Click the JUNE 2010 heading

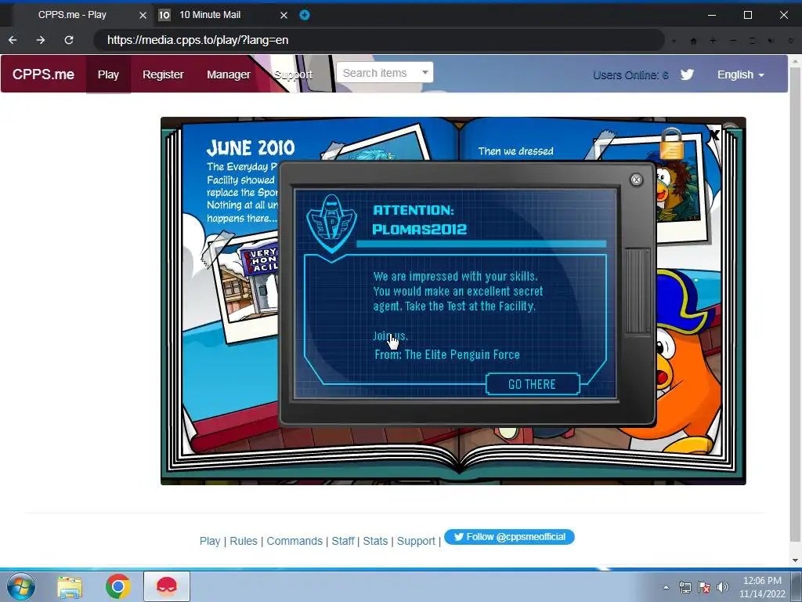tap(251, 148)
